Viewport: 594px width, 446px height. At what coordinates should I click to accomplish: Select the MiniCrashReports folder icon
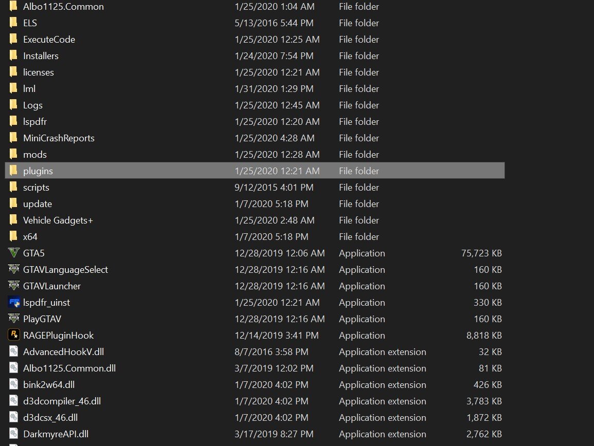[13, 138]
